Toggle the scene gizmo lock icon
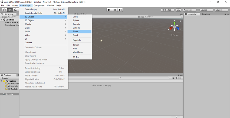The width and height of the screenshot is (230, 118). pyautogui.click(x=180, y=21)
